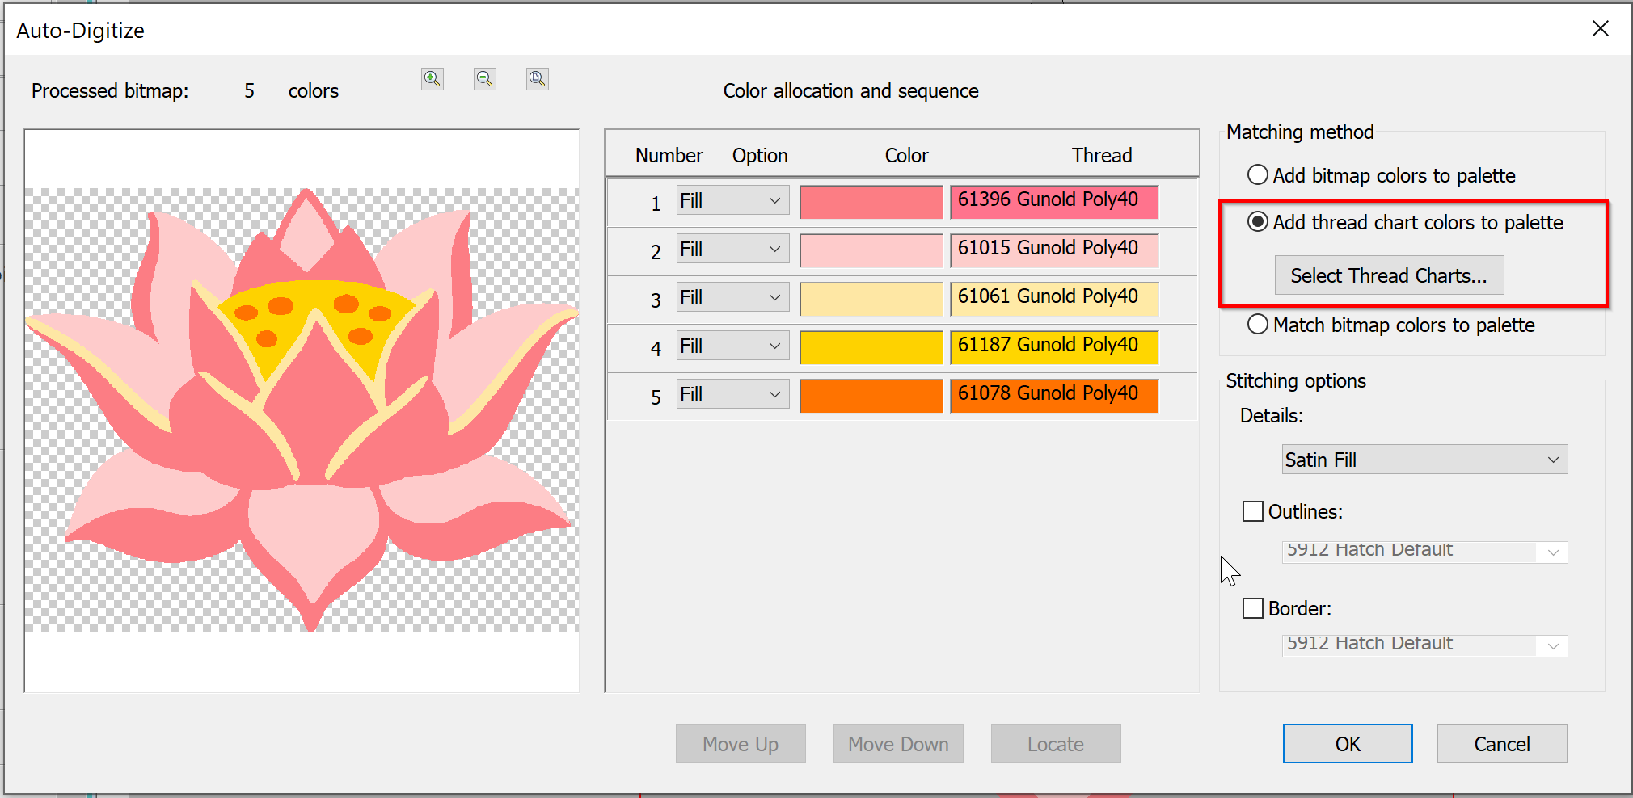
Task: Tick the Border checkbox
Action: (1253, 608)
